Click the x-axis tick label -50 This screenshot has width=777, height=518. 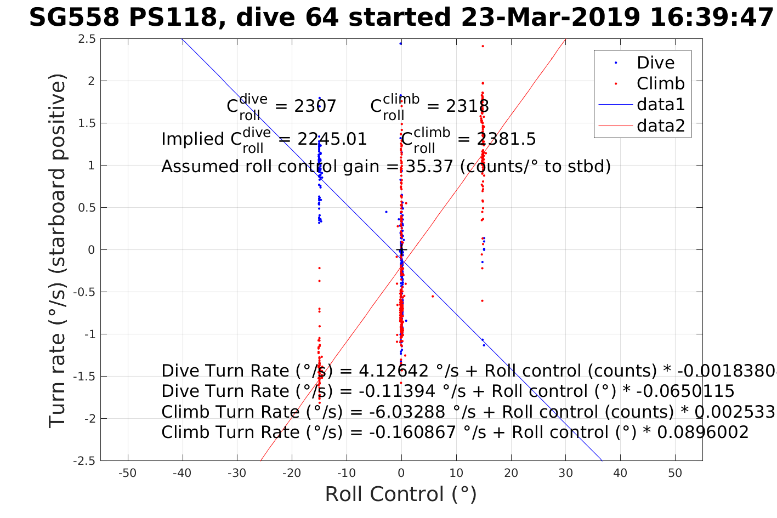tap(128, 473)
